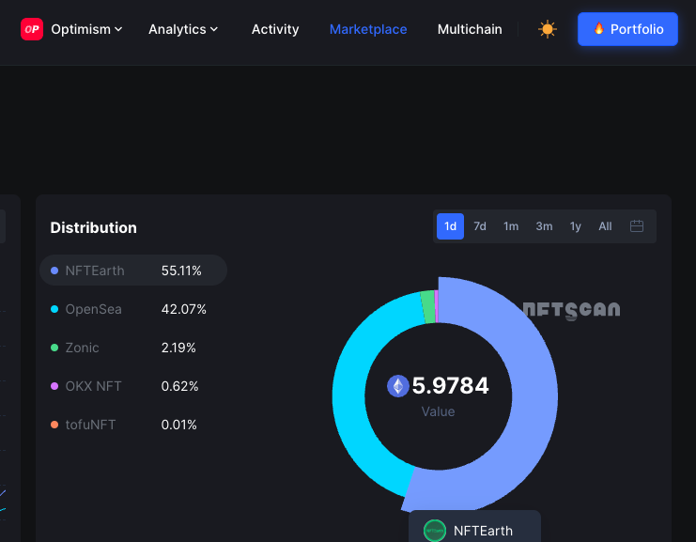Switch to the 3m time range
This screenshot has height=542, width=696.
(544, 226)
